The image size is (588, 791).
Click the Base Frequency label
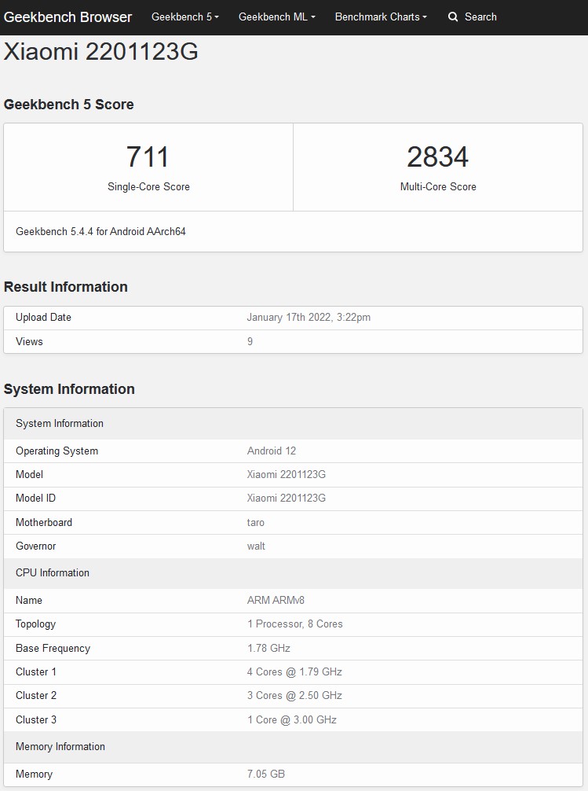pyautogui.click(x=53, y=648)
